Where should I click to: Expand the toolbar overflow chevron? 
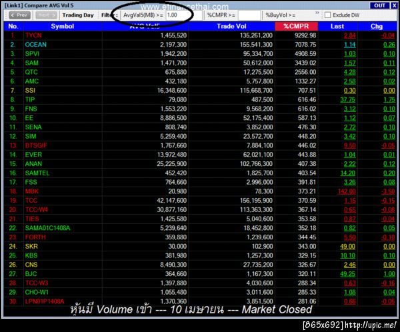(x=317, y=13)
